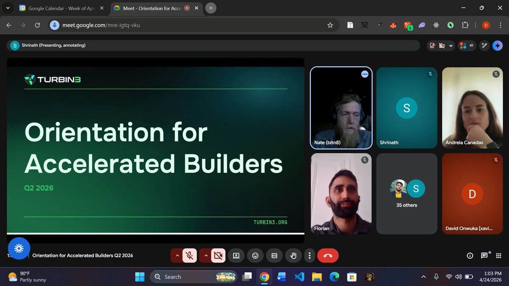
Task: Open File Explorer from taskbar
Action: click(x=316, y=277)
